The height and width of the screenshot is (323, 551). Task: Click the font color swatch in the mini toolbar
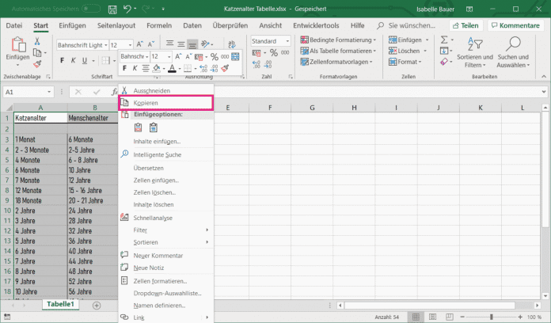(x=173, y=69)
